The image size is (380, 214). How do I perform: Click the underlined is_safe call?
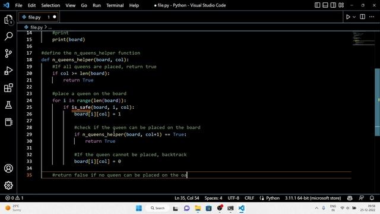coord(81,107)
